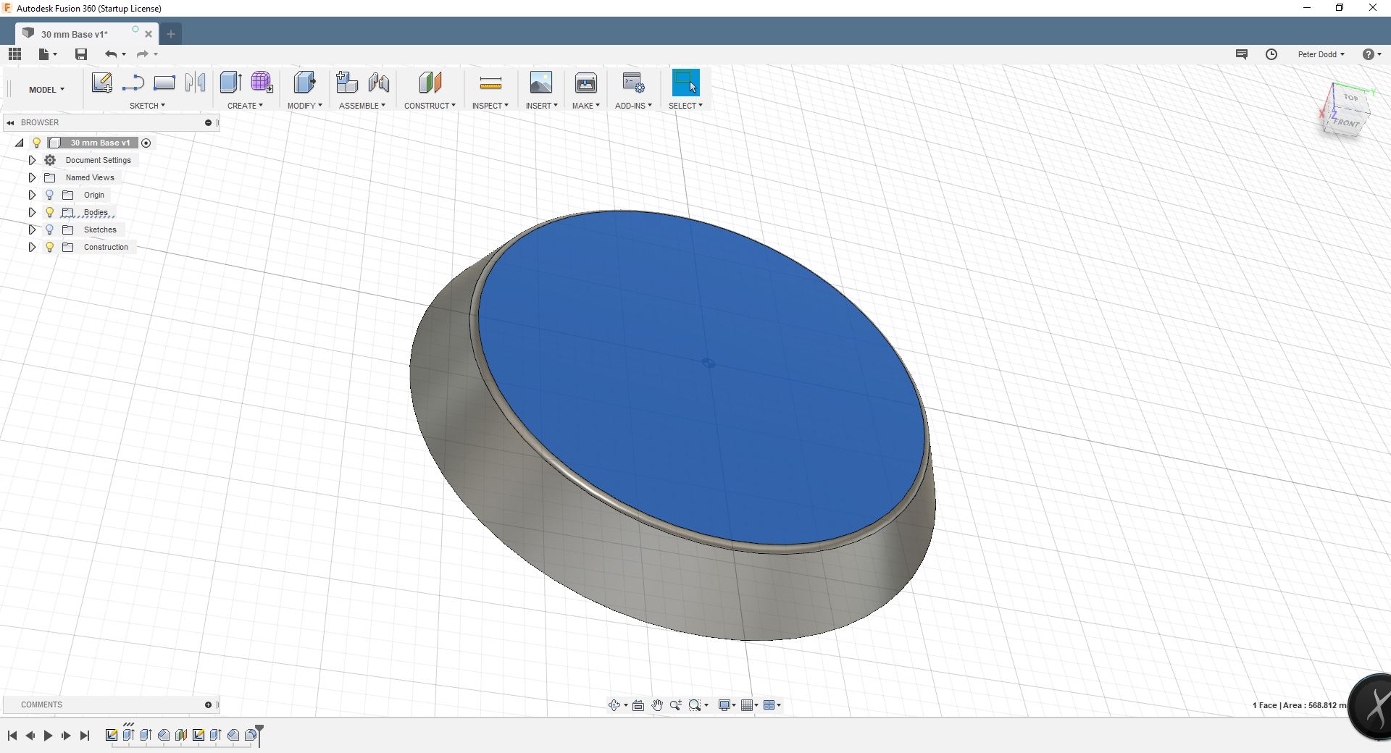The image size is (1391, 753).
Task: Expand the Origin tree node
Action: 32,195
